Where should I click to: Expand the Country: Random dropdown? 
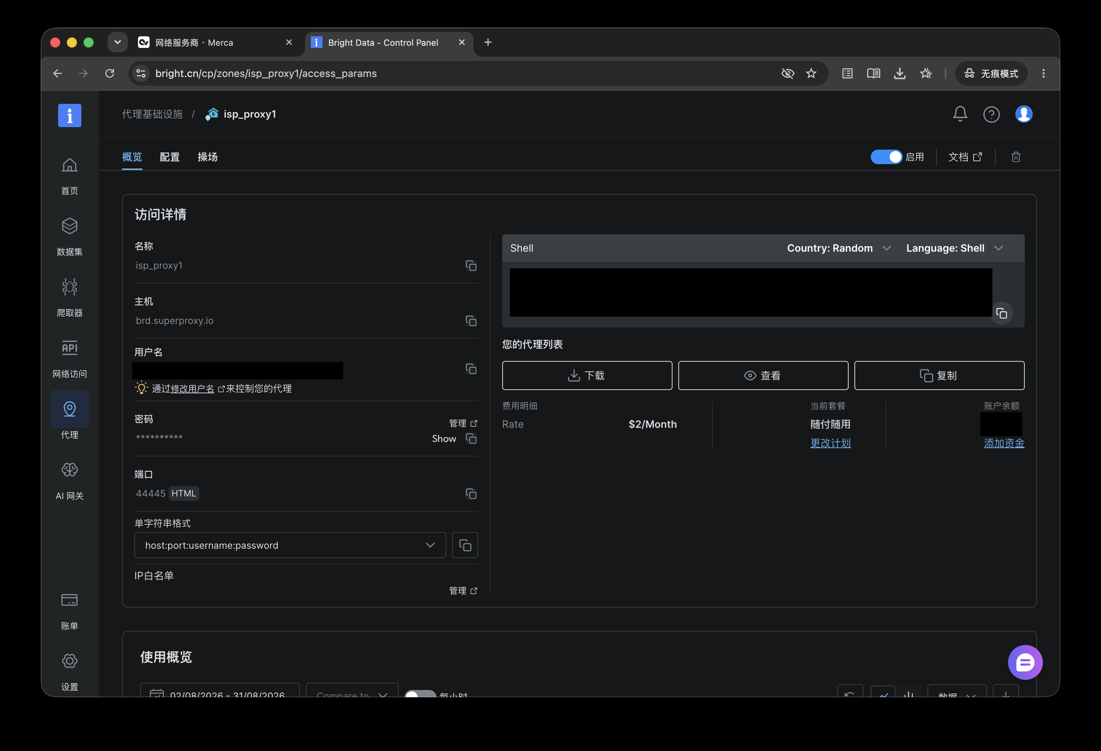click(x=839, y=248)
